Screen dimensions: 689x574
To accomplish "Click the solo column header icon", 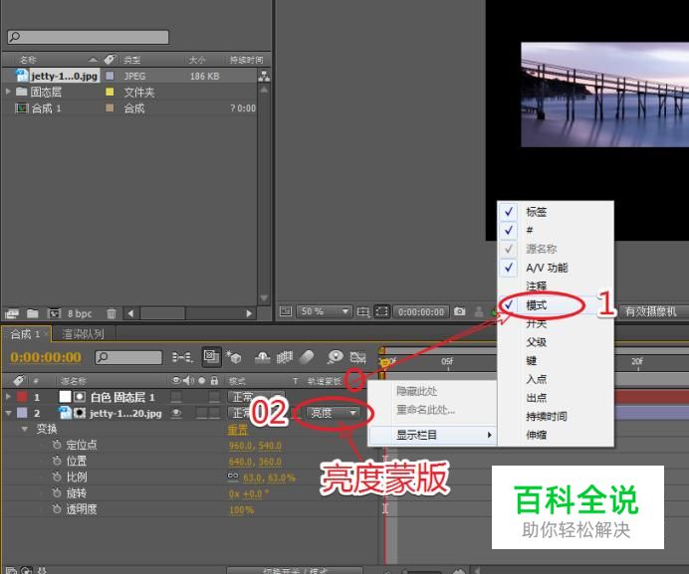I will (202, 380).
